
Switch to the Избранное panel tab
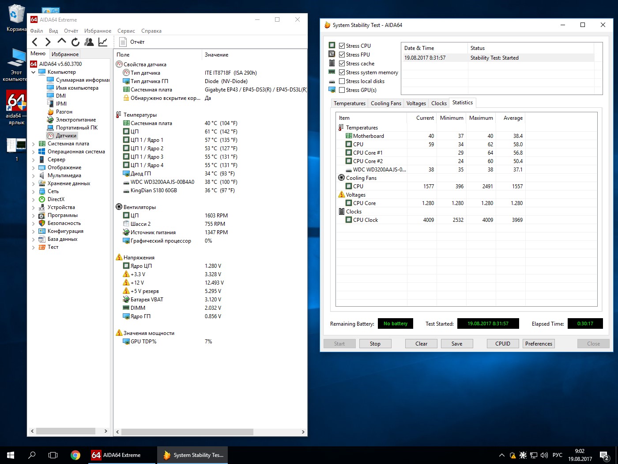pyautogui.click(x=65, y=54)
